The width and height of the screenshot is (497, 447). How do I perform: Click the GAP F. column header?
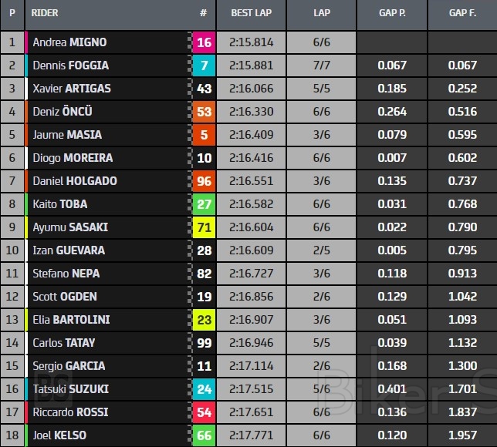coord(462,13)
